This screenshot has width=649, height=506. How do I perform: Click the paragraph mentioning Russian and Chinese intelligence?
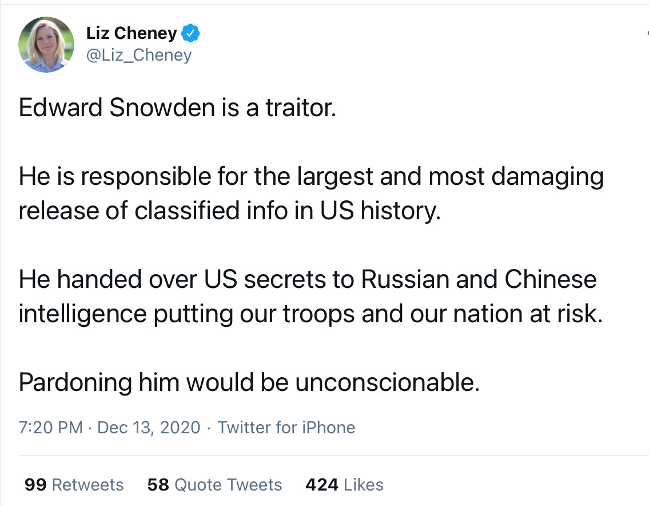(x=311, y=297)
